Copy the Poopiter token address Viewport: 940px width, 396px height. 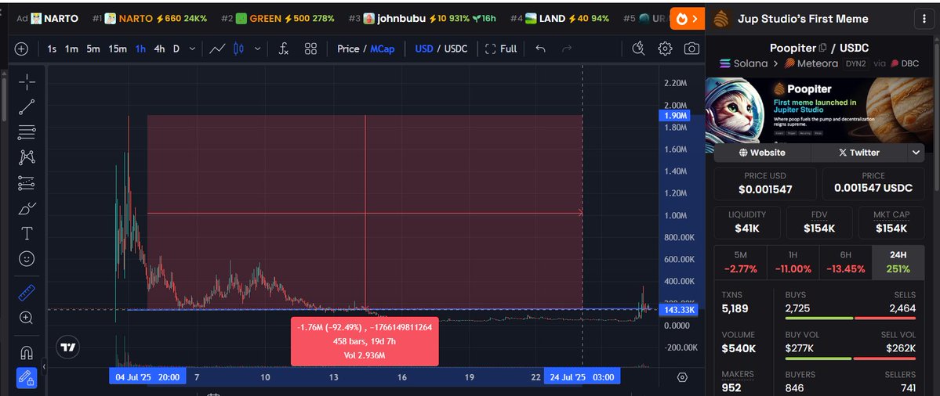823,49
